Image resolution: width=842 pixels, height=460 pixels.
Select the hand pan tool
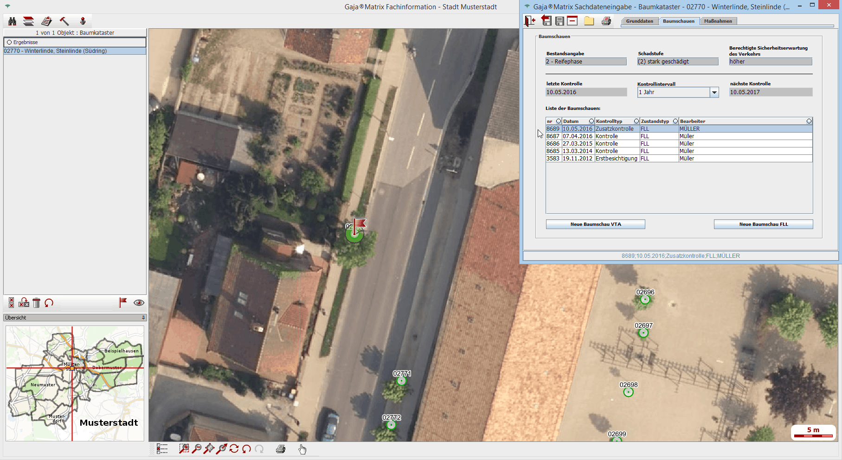[302, 449]
